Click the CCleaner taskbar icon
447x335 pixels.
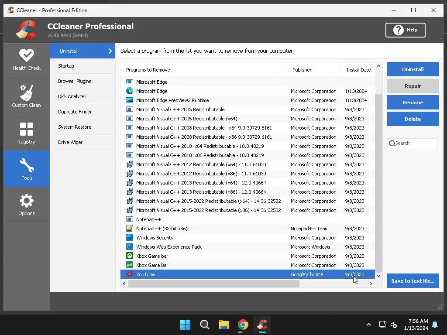coord(262,325)
